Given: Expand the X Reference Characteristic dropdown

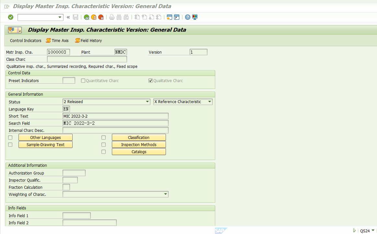Looking at the screenshot, I should [209, 101].
